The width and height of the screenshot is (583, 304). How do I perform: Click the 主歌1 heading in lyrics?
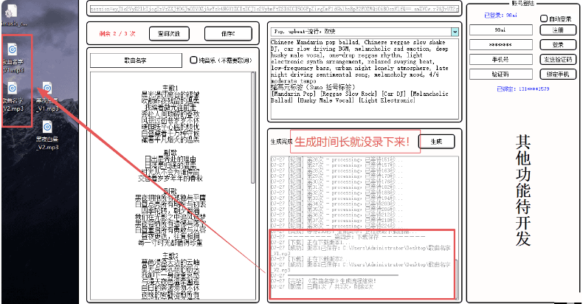click(170, 88)
